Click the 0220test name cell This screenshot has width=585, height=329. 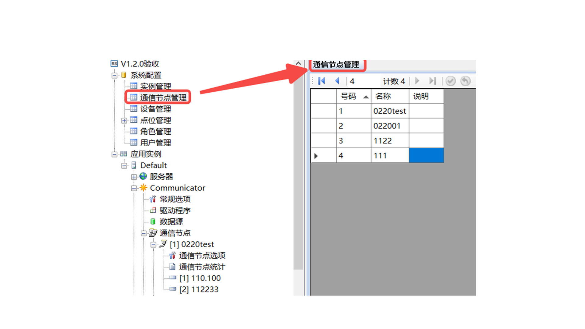(x=390, y=111)
